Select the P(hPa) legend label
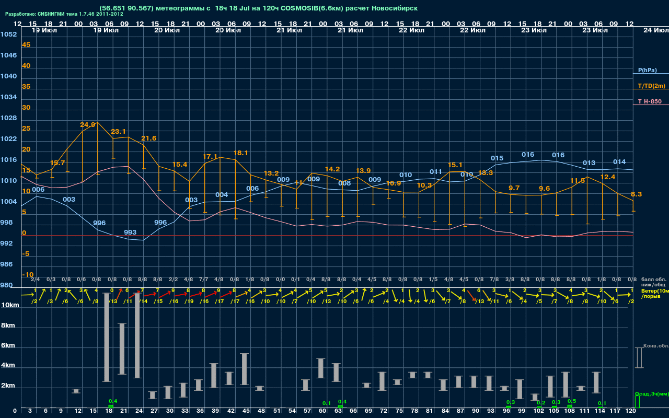This screenshot has height=418, width=669. tap(648, 70)
